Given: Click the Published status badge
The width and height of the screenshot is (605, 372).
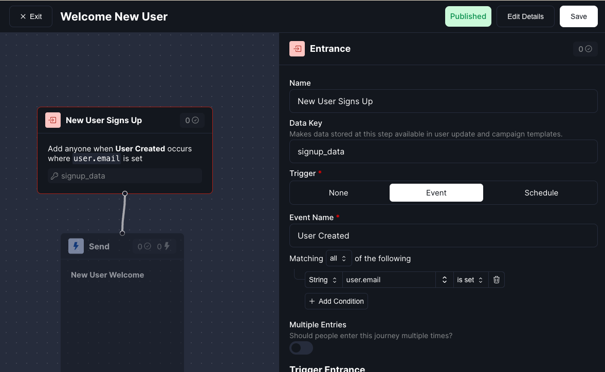Looking at the screenshot, I should pos(468,16).
